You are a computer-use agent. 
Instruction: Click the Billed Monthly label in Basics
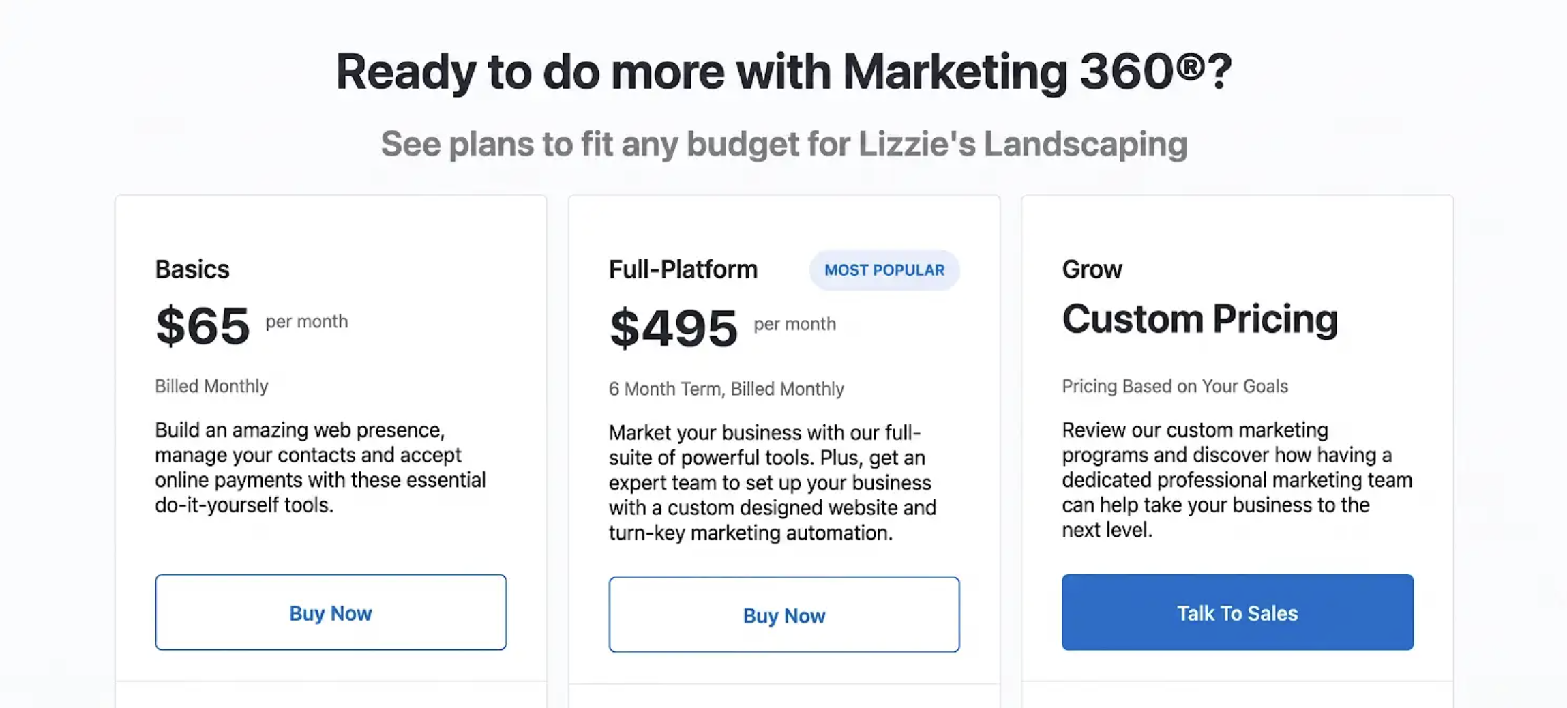pos(211,386)
